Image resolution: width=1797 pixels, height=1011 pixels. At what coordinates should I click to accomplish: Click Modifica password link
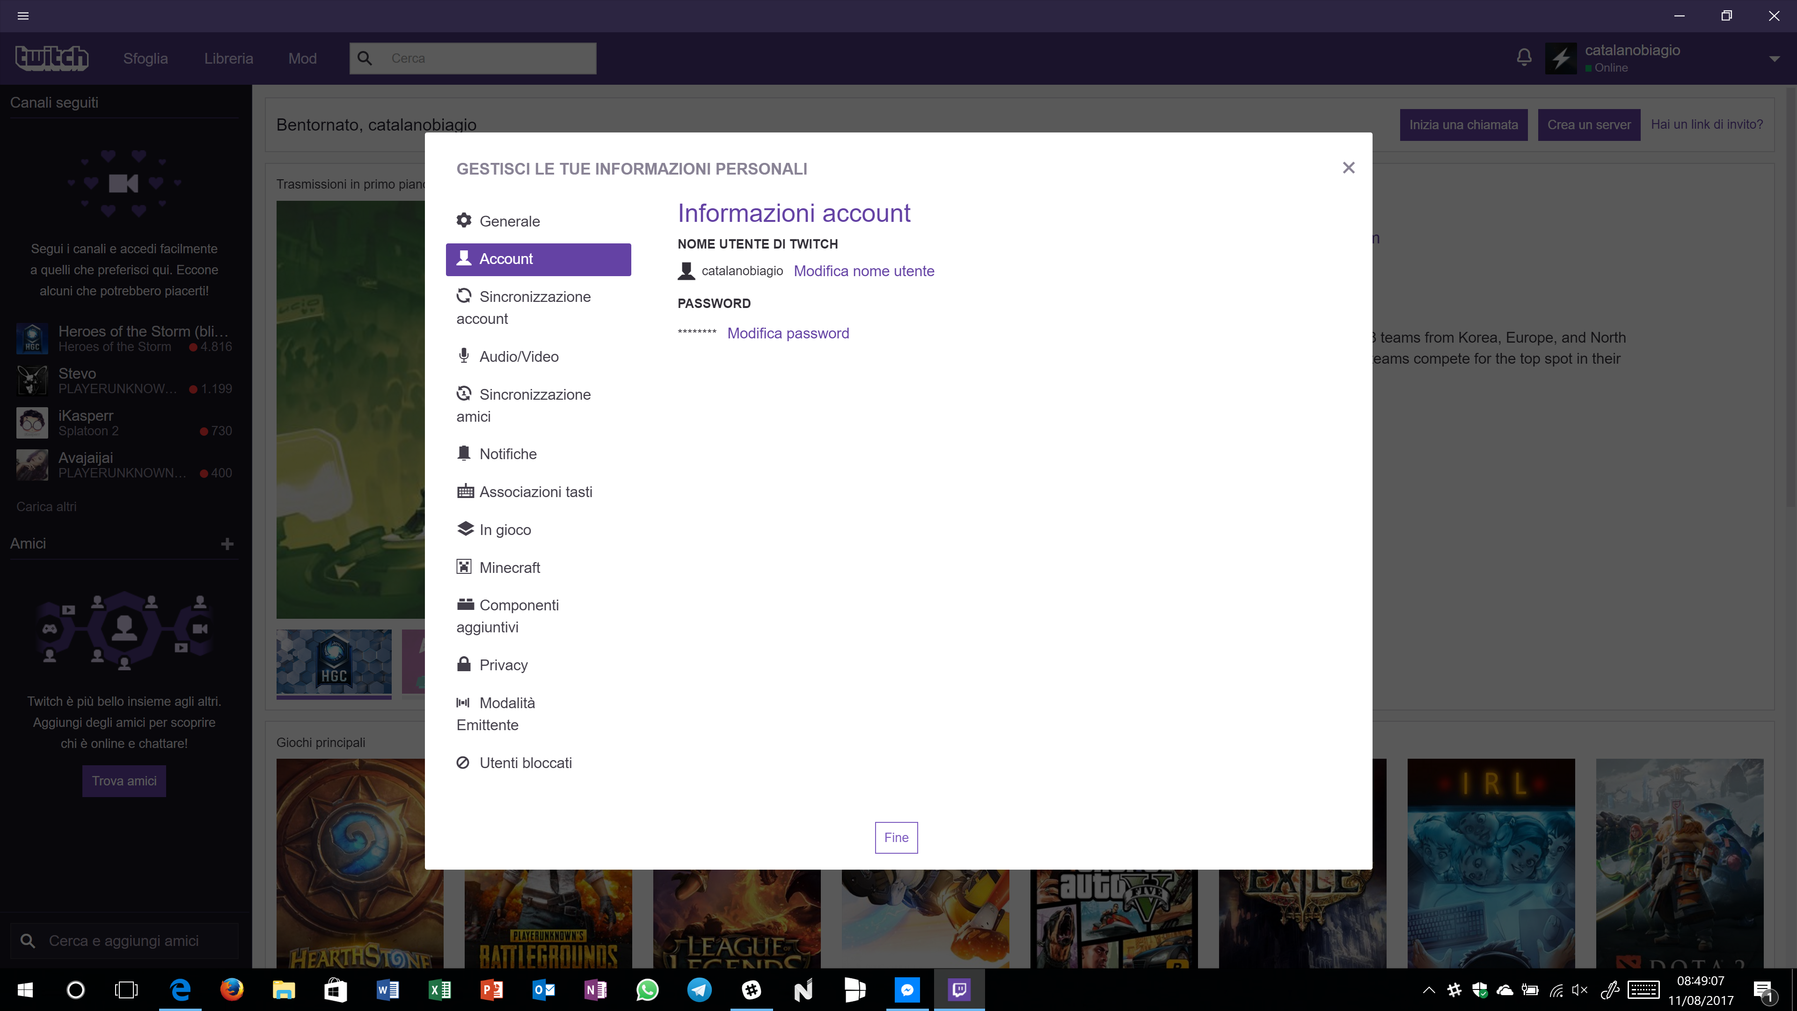(x=788, y=334)
